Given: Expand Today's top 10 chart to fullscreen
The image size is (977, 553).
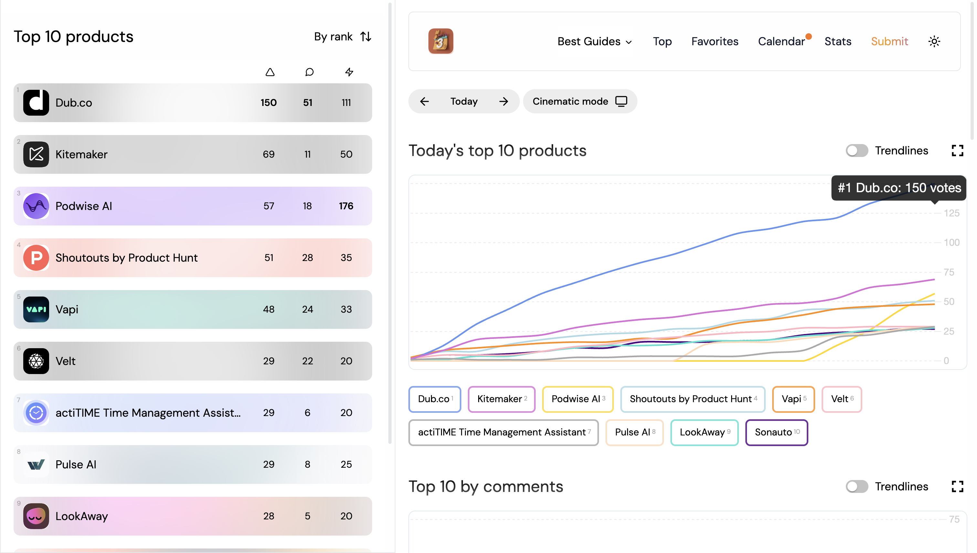Looking at the screenshot, I should [x=957, y=151].
